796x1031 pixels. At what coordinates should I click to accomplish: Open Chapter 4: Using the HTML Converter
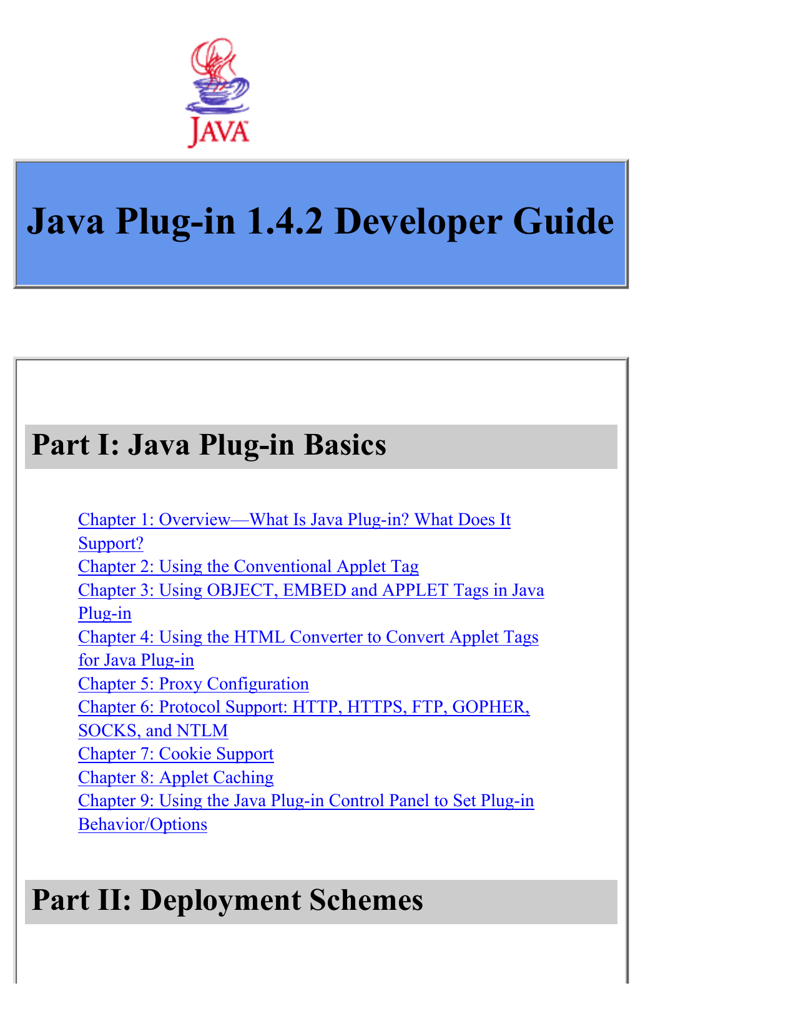(x=308, y=648)
